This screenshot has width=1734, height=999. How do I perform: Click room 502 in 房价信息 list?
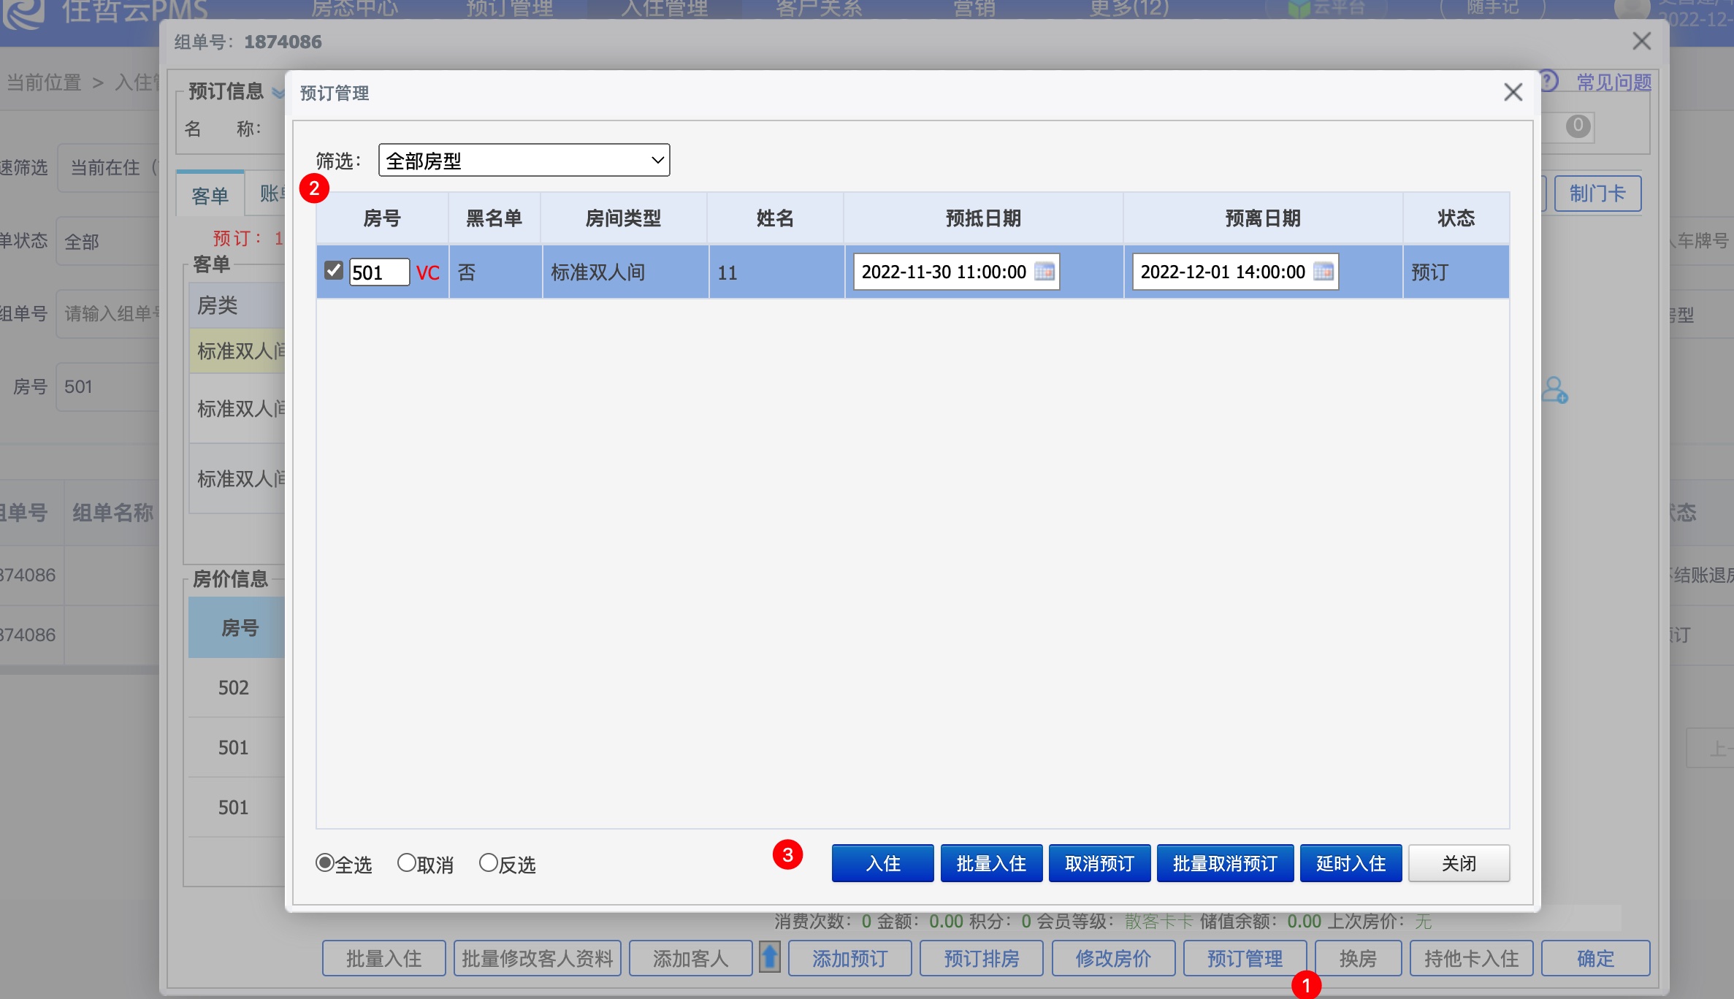[x=234, y=687]
